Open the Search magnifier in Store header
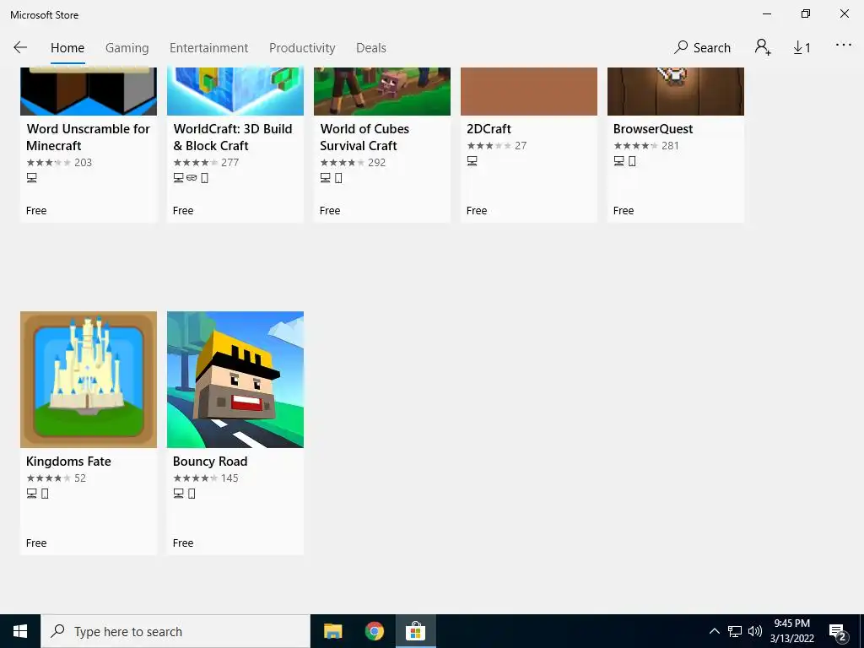Image resolution: width=864 pixels, height=648 pixels. (702, 47)
